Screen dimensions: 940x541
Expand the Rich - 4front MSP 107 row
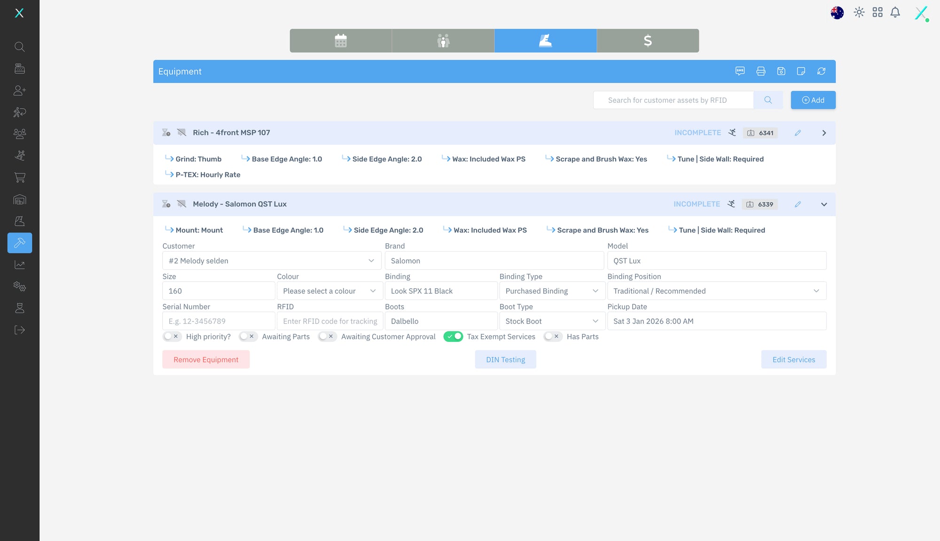(823, 133)
